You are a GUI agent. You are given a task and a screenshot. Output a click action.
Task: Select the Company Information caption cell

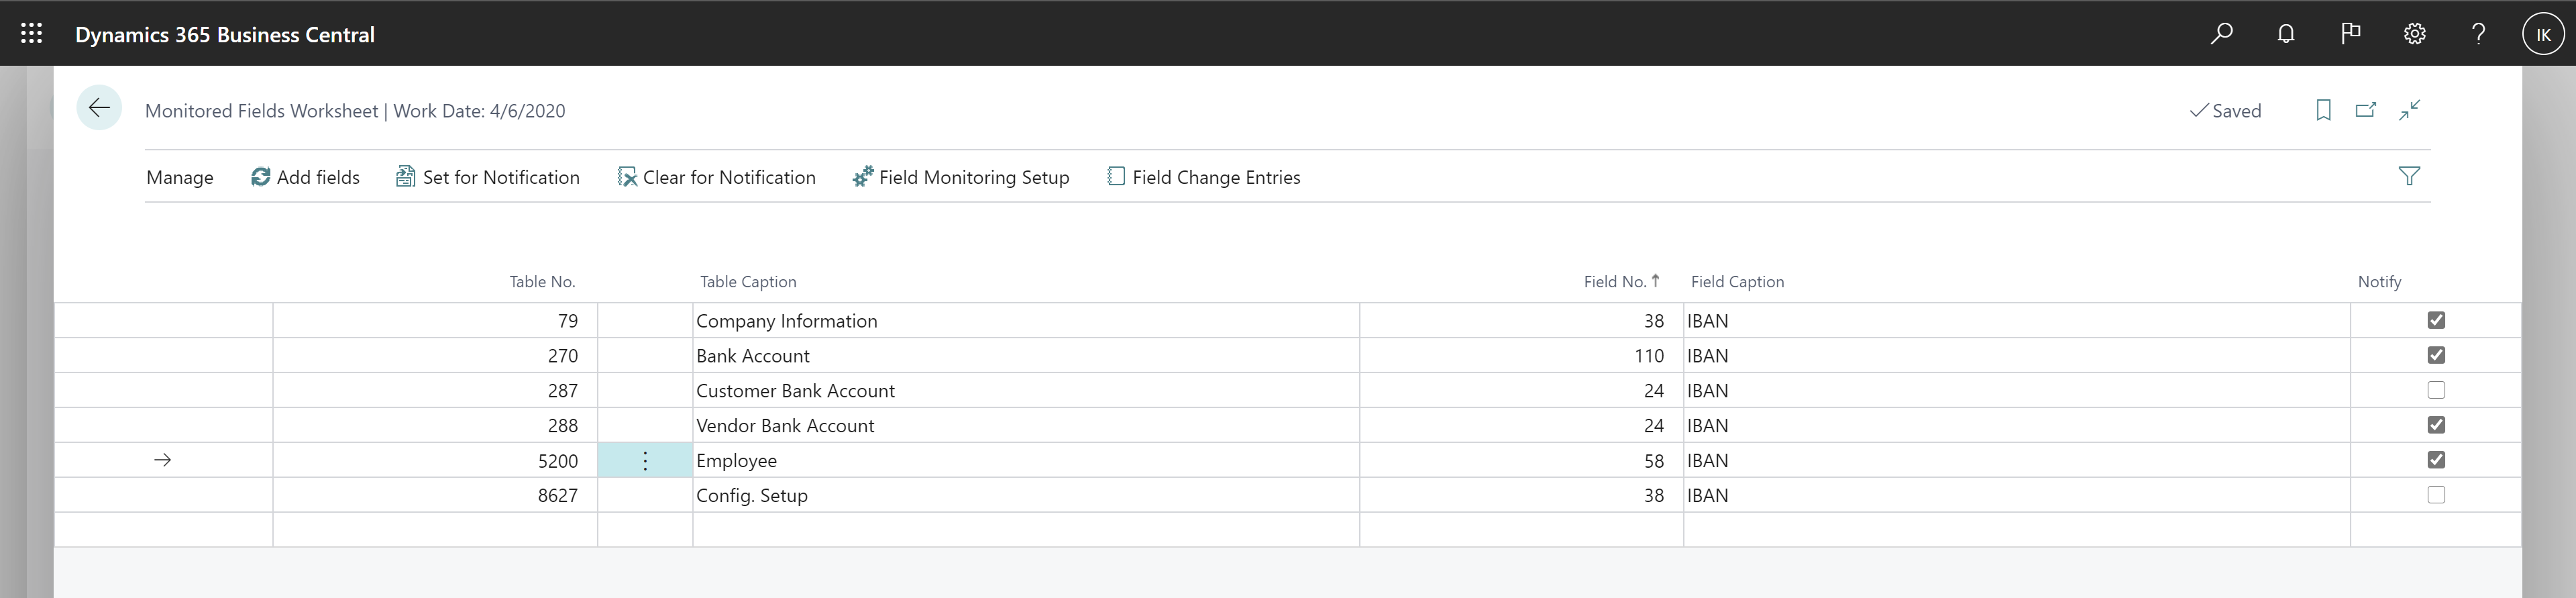(x=1026, y=320)
